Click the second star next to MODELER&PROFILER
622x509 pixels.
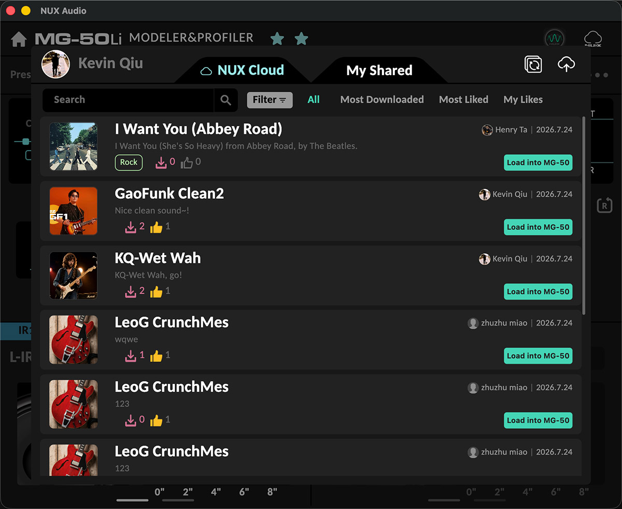(x=301, y=38)
